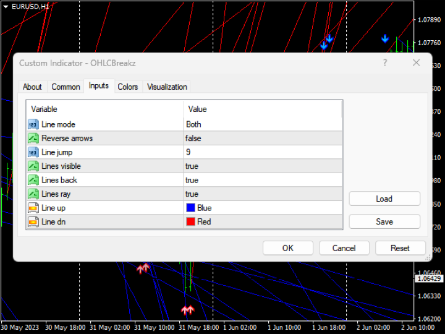Select the Lines ray variable name

click(56, 194)
